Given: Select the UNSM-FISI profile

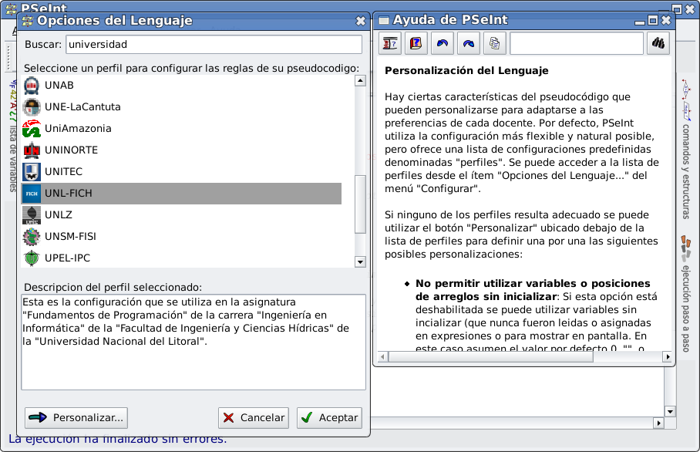Looking at the screenshot, I should [x=69, y=236].
